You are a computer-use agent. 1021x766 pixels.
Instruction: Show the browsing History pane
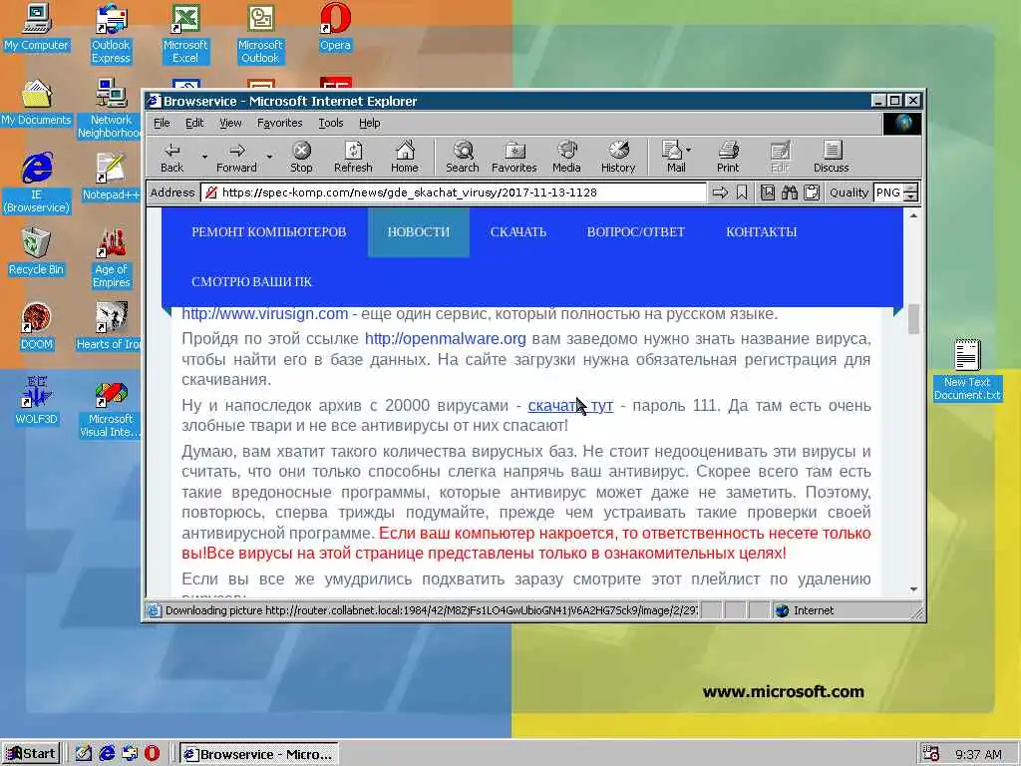[x=618, y=157]
